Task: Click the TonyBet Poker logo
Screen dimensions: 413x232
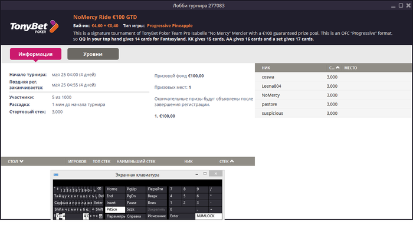Action: click(34, 27)
